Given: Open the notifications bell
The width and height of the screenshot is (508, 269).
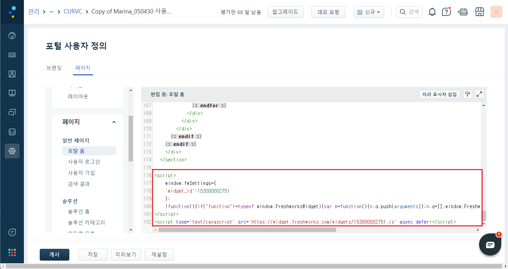Looking at the screenshot, I should 432,12.
